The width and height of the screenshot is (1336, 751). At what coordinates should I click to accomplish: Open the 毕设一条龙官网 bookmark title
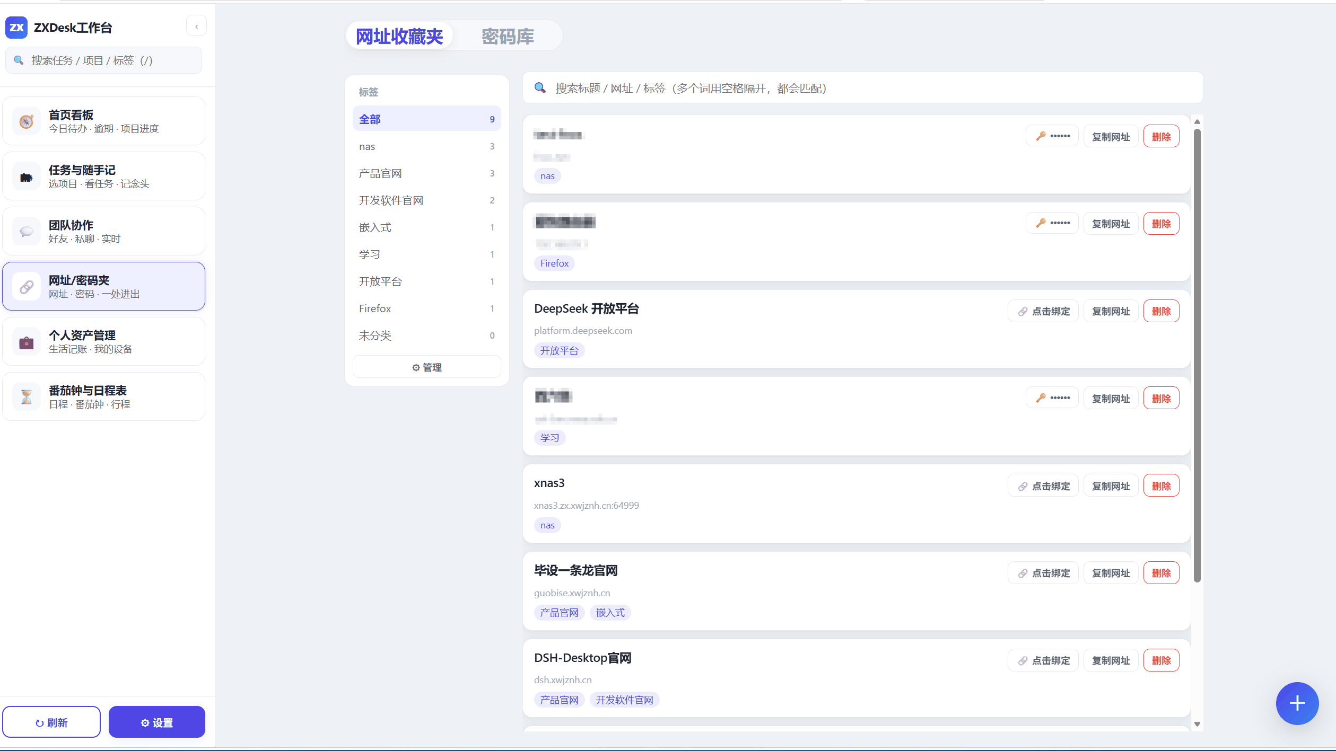click(x=575, y=570)
